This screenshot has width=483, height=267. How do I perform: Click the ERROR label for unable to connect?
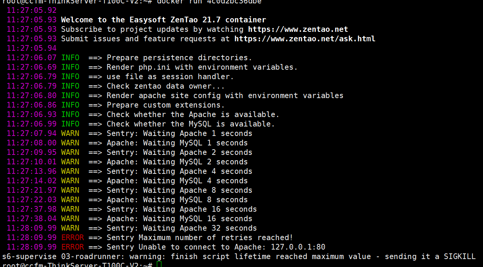[73, 247]
